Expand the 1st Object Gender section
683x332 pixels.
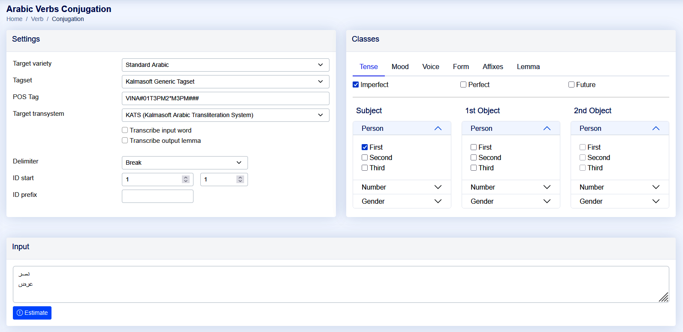[x=511, y=201]
